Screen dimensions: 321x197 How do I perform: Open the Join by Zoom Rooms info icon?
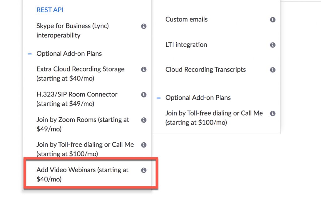144,120
